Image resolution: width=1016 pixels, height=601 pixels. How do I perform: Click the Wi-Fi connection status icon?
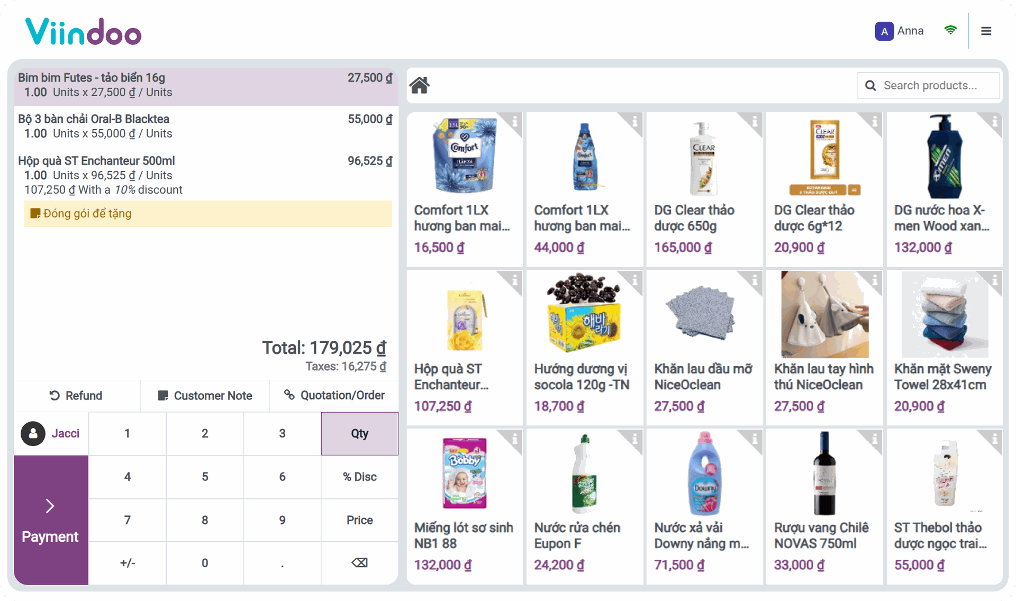click(x=950, y=30)
